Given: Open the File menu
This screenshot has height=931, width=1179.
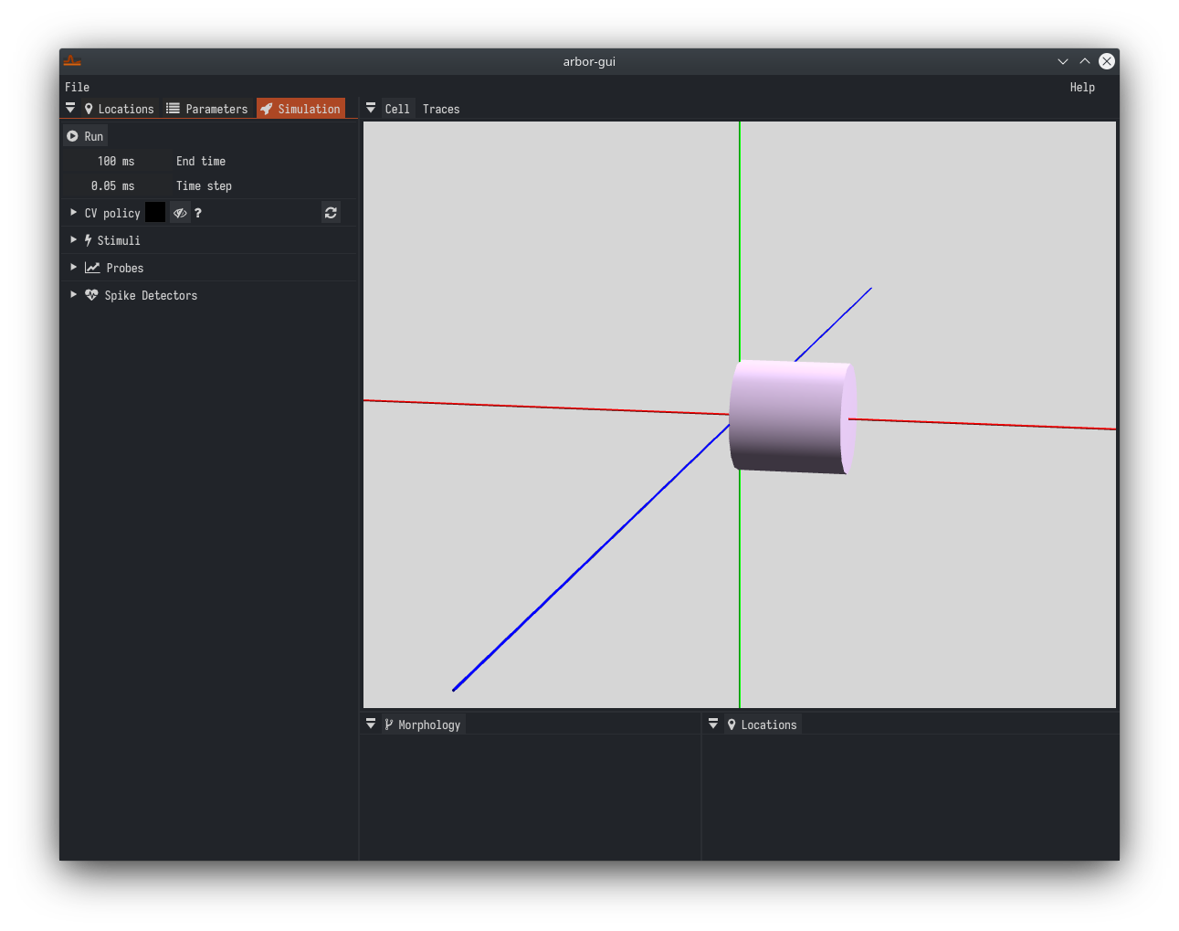Looking at the screenshot, I should [x=77, y=87].
